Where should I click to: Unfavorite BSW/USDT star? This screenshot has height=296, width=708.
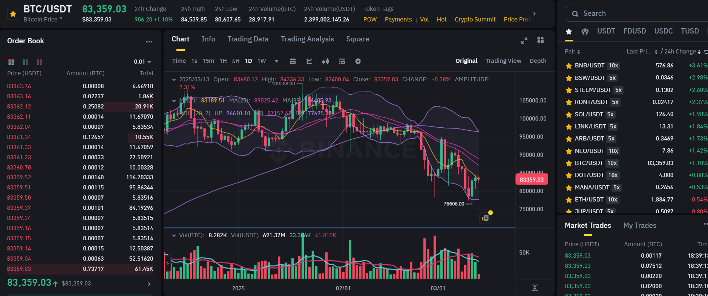[569, 78]
